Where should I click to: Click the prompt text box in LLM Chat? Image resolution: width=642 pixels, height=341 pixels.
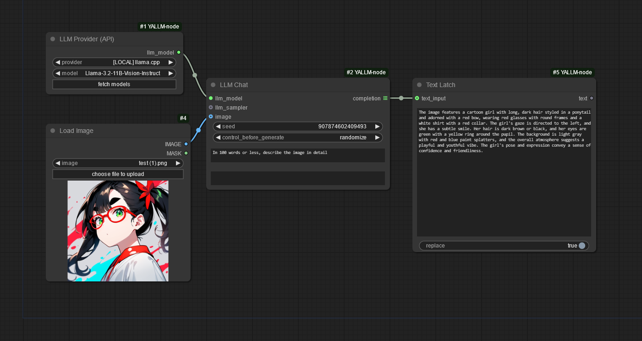(x=298, y=155)
